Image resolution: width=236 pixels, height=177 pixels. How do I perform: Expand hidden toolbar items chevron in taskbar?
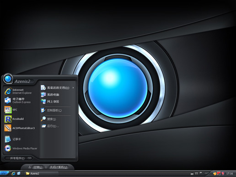coord(201,173)
